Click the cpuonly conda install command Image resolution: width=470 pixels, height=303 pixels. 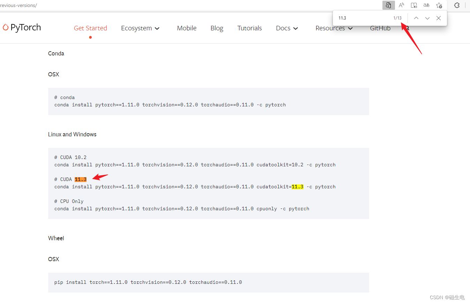point(182,209)
